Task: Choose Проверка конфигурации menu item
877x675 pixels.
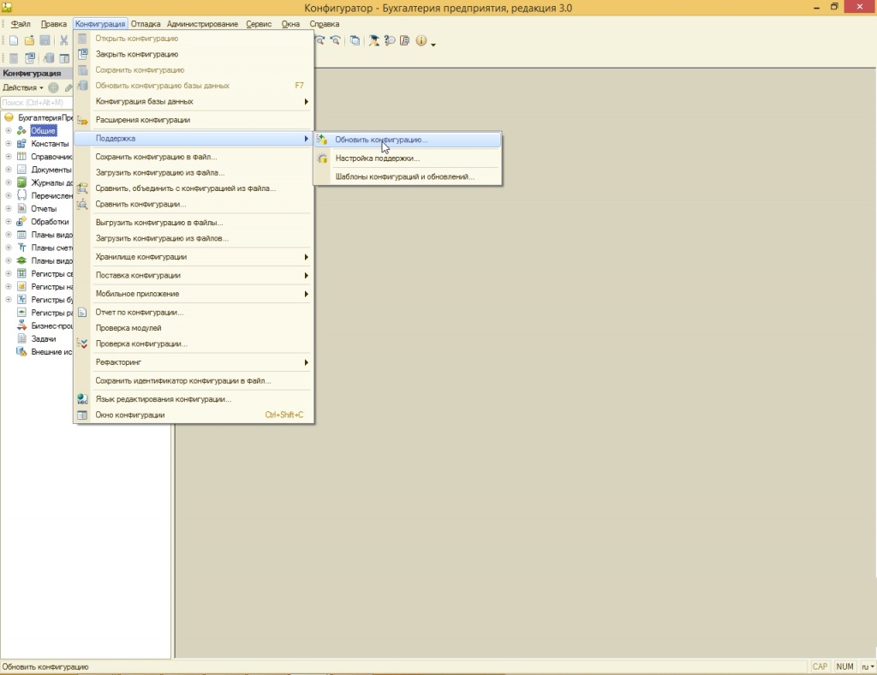Action: pyautogui.click(x=194, y=344)
